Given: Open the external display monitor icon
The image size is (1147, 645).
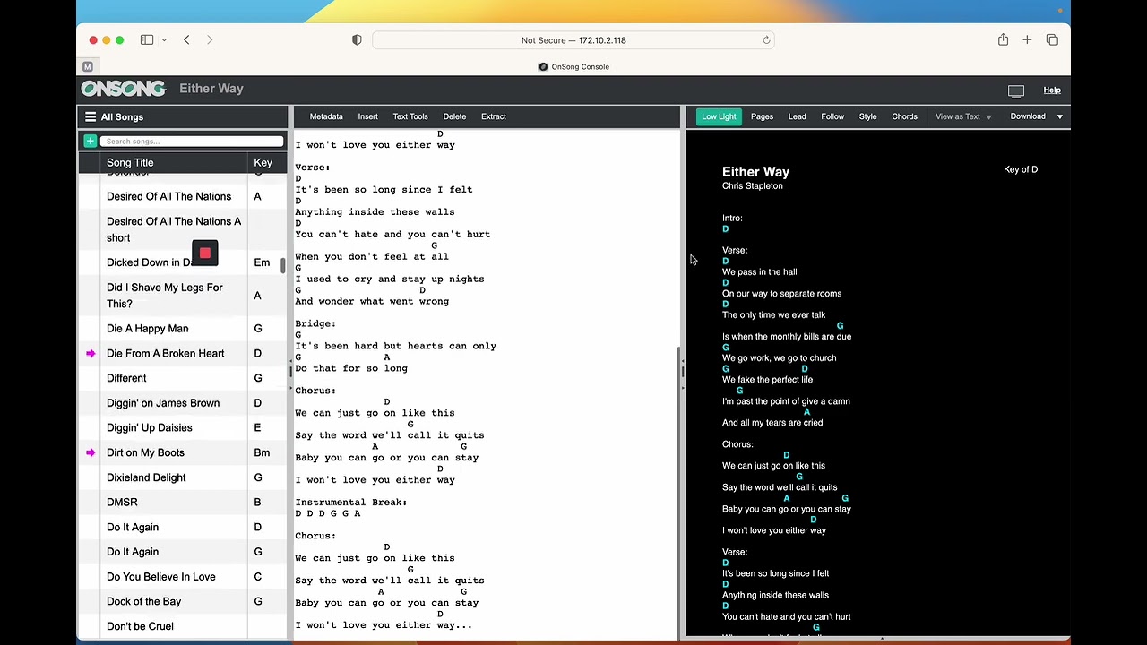Looking at the screenshot, I should pyautogui.click(x=1016, y=90).
